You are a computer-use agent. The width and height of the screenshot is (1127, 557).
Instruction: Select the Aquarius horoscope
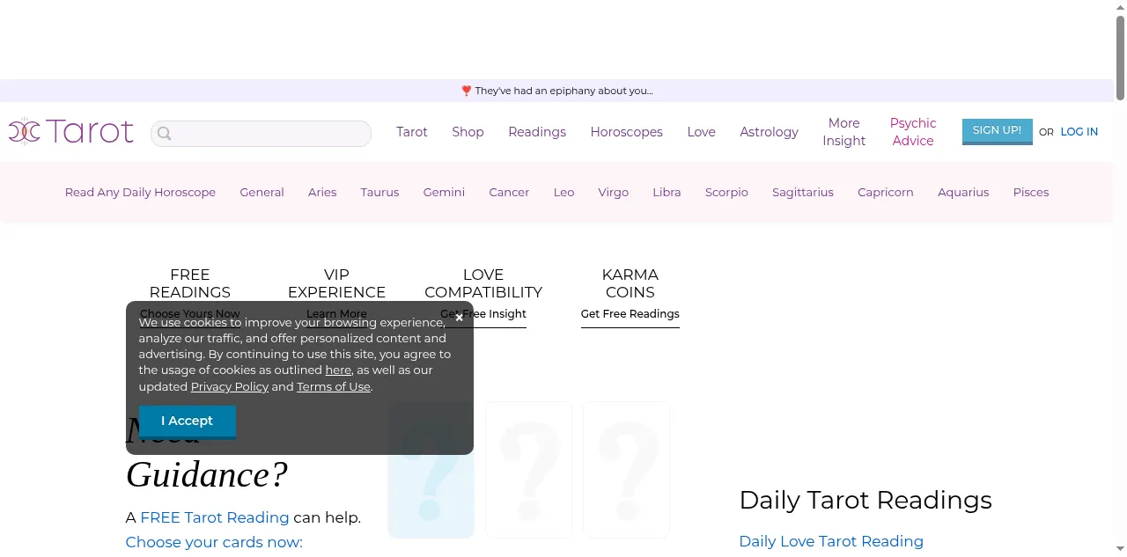click(963, 192)
